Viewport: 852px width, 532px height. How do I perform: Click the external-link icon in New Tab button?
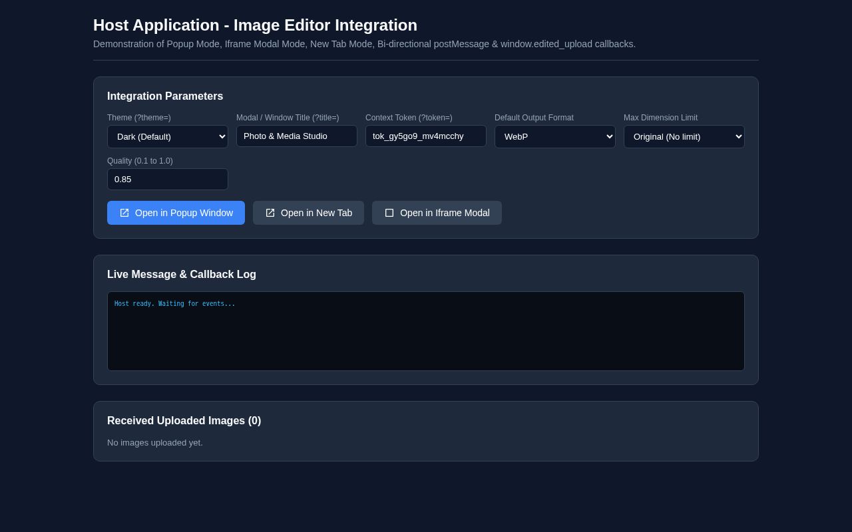tap(270, 213)
